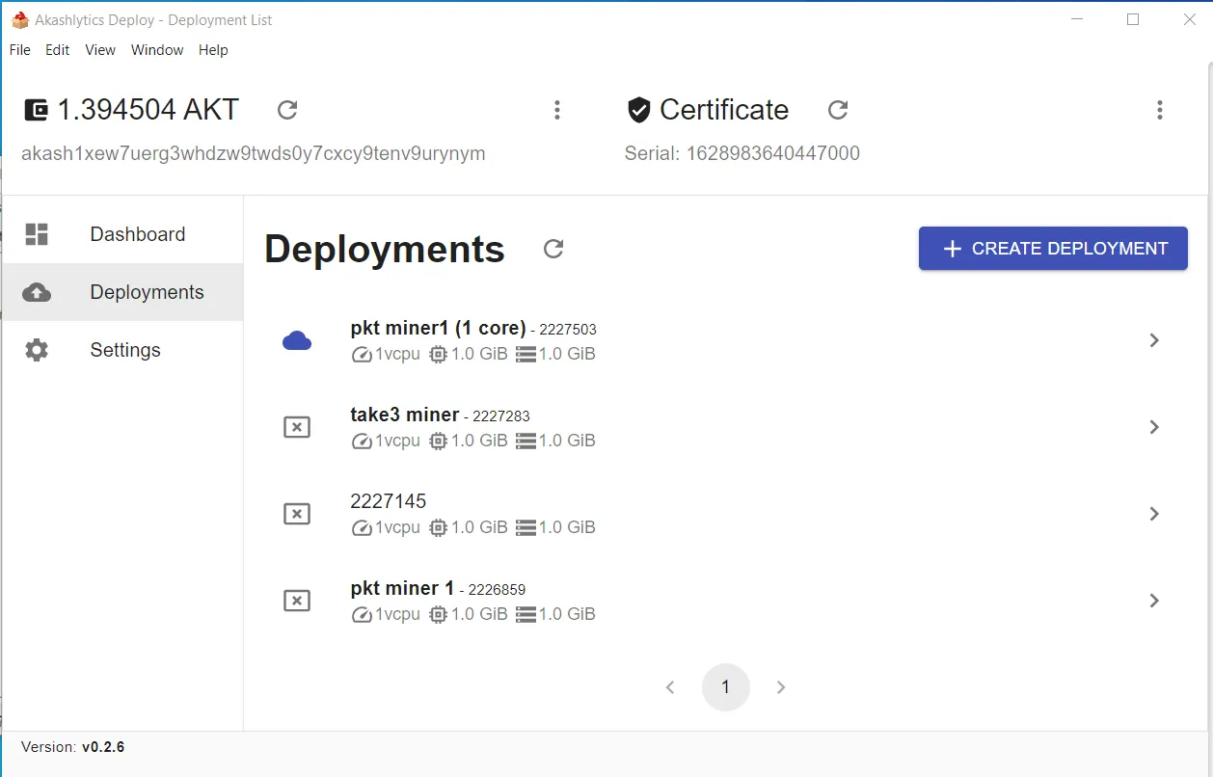Open the Window menu
Viewport: 1213px width, 777px height.
click(157, 50)
